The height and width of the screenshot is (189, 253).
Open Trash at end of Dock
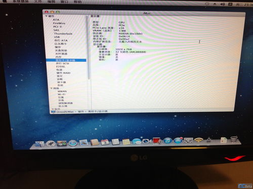point(234,139)
